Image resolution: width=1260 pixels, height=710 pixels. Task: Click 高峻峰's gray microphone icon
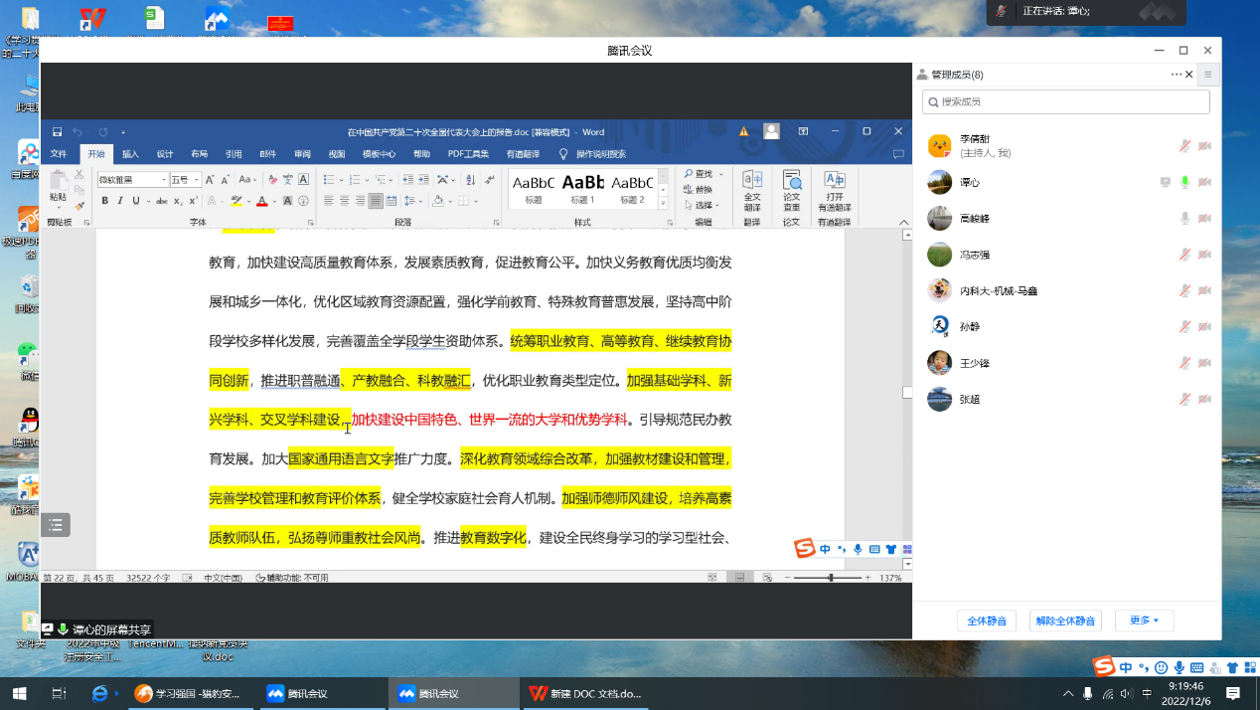[x=1184, y=219]
